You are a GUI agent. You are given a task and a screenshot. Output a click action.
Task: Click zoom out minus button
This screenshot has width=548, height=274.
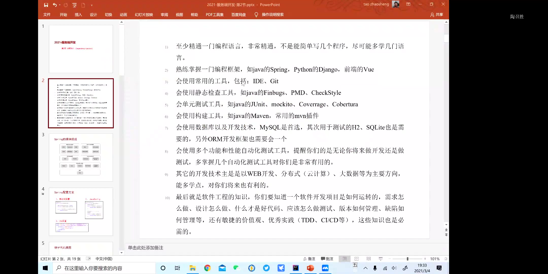pyautogui.click(x=390, y=259)
